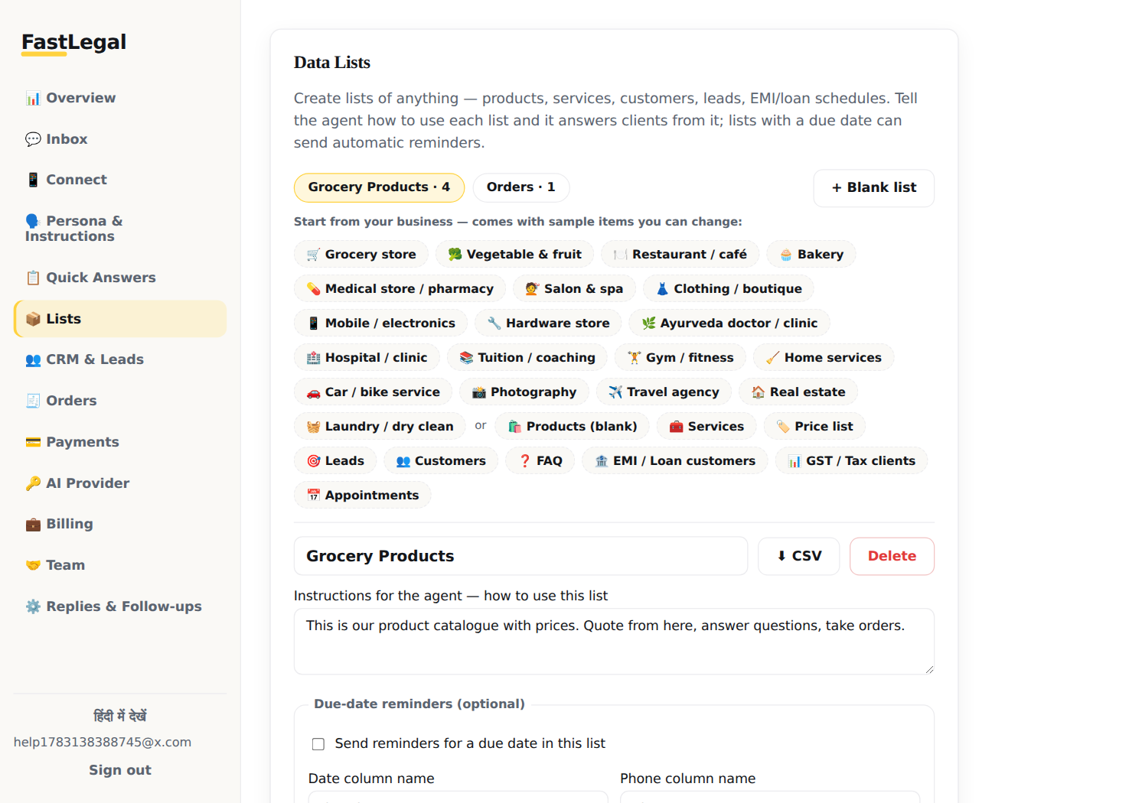The width and height of the screenshot is (1129, 803).
Task: Click the Vegetable & fruit broccoli icon
Action: point(455,255)
